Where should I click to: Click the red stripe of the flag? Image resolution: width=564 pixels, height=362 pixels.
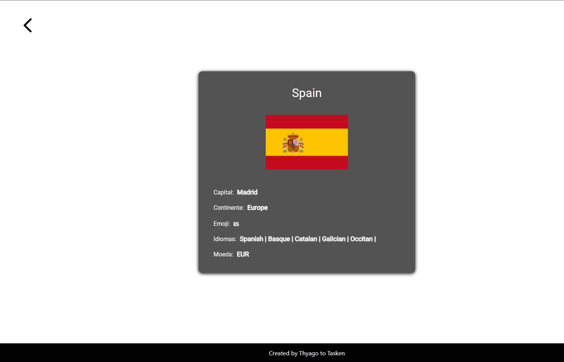pos(306,121)
